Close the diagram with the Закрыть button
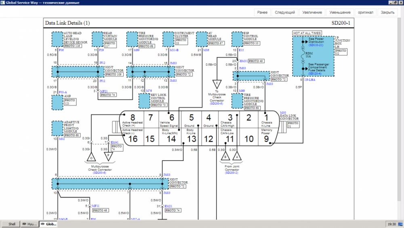 coord(387,13)
